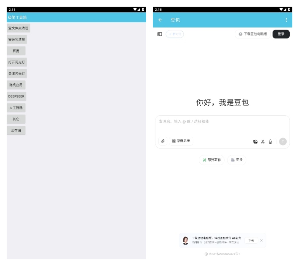Click the 2:15 clock in the status bar
This screenshot has width=299, height=266.
click(x=158, y=10)
